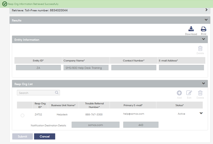Click the Company Name field
The height and width of the screenshot is (144, 213).
[x=86, y=67]
